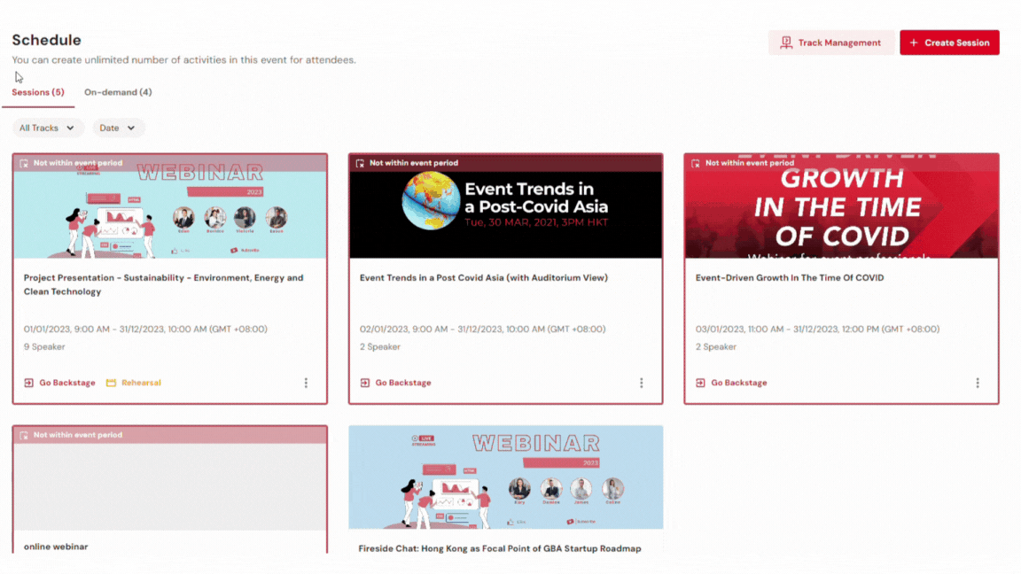Screen dimensions: 1021x574
Task: Click the Create Session button
Action: click(x=949, y=43)
